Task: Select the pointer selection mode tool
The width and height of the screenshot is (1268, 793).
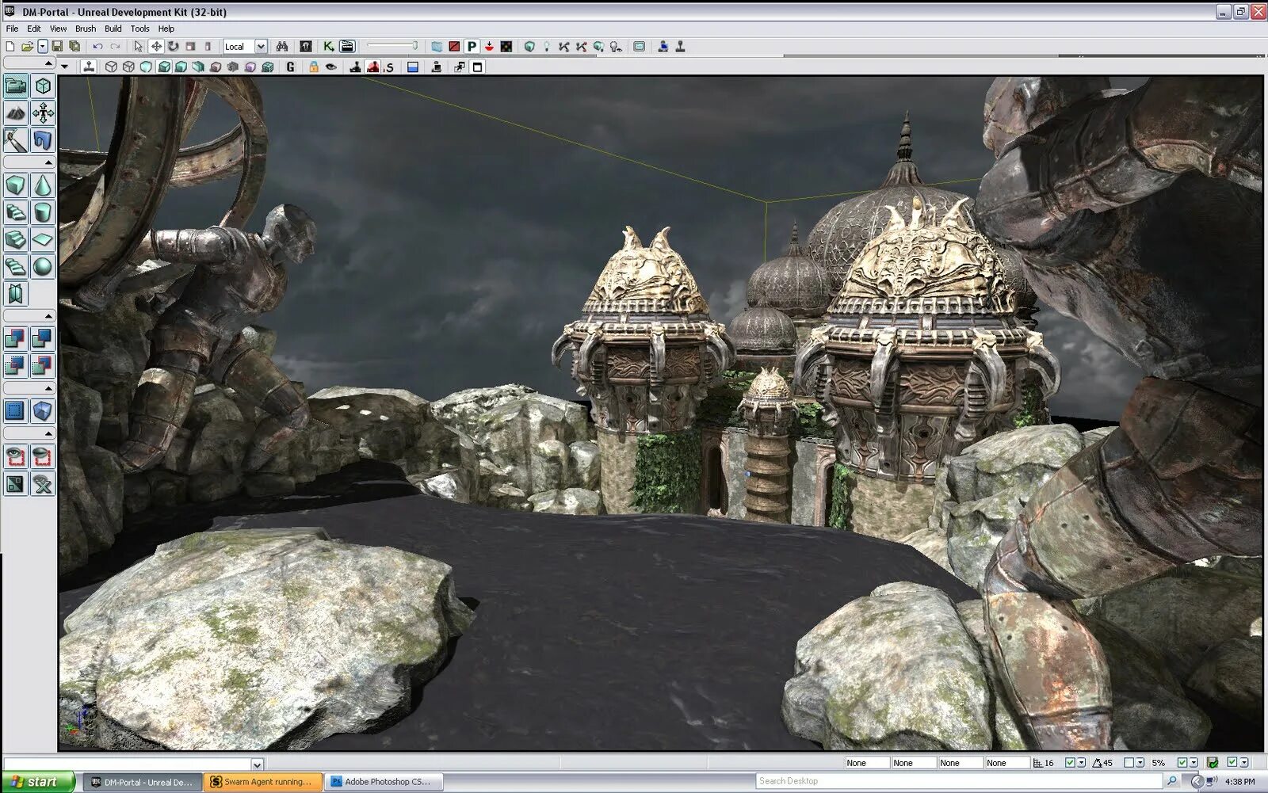Action: point(138,47)
